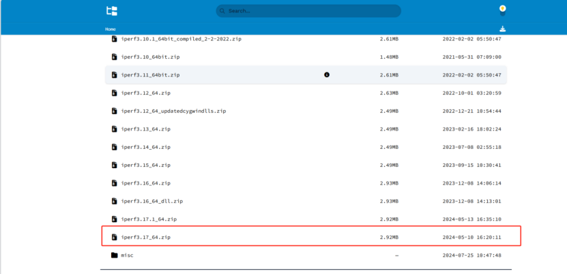Image resolution: width=567 pixels, height=274 pixels.
Task: Click the Home breadcrumb link
Action: tap(111, 29)
